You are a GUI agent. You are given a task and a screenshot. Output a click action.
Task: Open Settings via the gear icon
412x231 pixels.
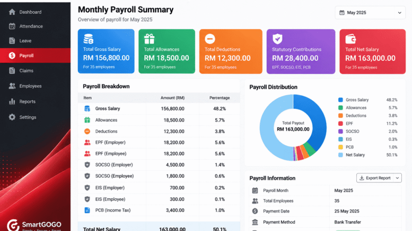pos(12,117)
